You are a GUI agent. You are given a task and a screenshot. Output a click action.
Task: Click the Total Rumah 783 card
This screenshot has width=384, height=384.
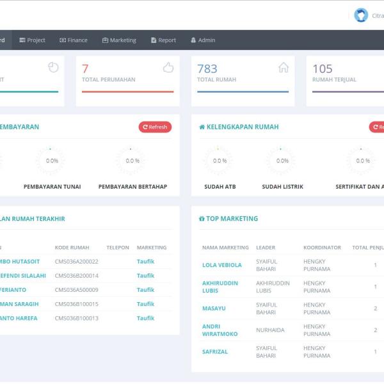pyautogui.click(x=243, y=81)
